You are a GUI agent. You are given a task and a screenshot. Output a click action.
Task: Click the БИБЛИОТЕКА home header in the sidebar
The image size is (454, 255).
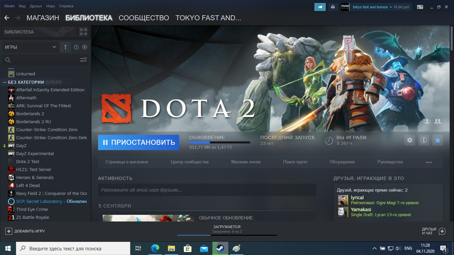point(39,32)
